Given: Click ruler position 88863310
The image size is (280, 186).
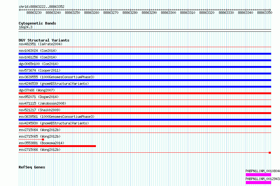Looking at the screenshot, I should (x=188, y=13).
